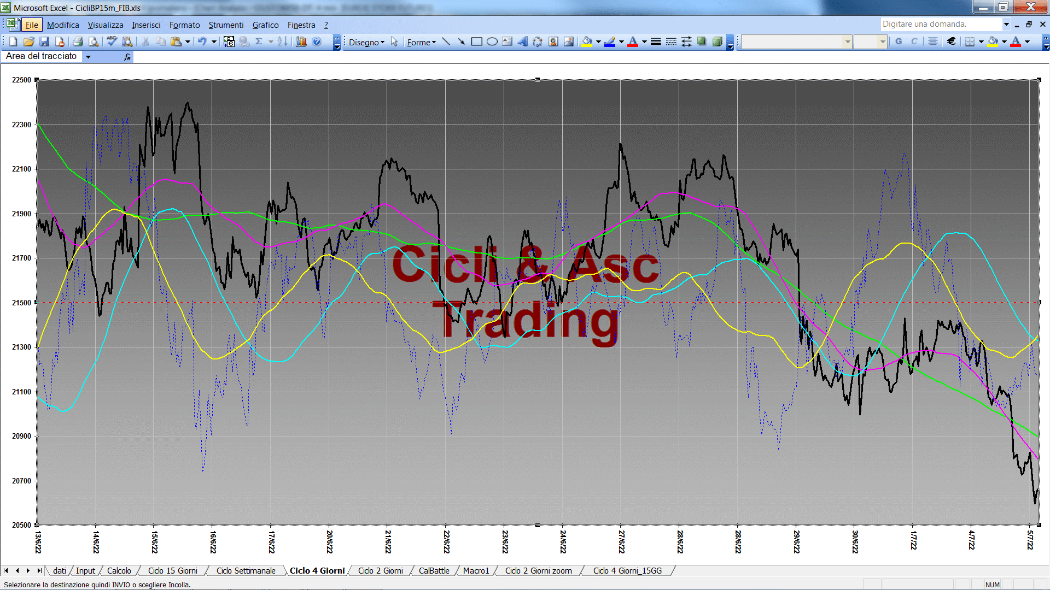
Task: Sort ascending A to Z
Action: (x=282, y=42)
